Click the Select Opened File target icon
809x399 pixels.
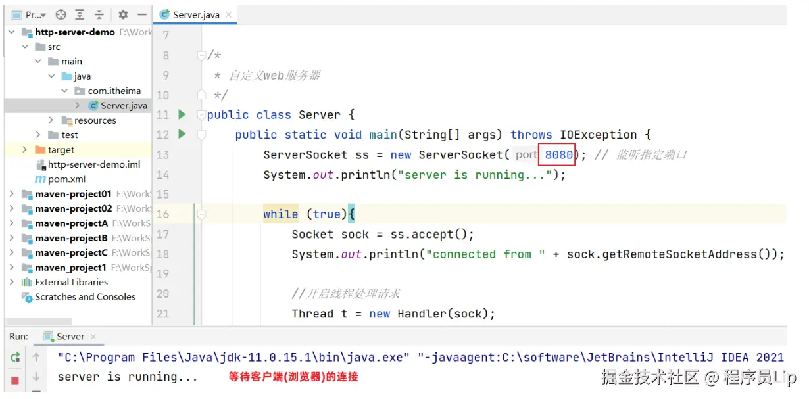61,14
